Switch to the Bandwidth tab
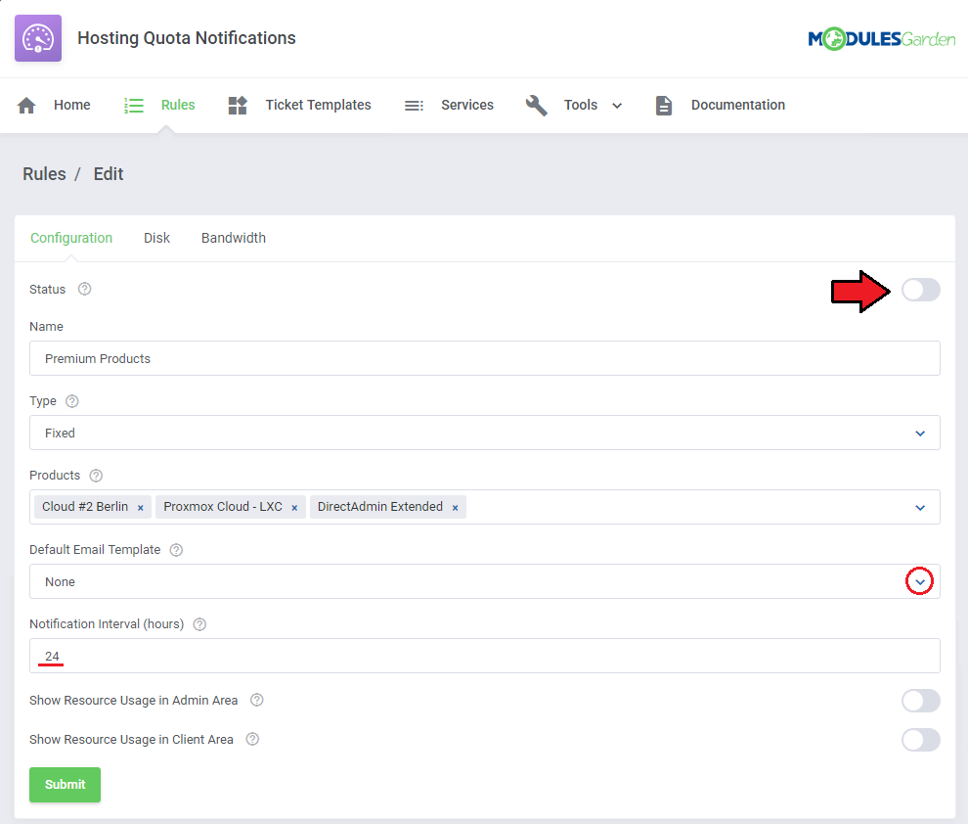 [234, 239]
